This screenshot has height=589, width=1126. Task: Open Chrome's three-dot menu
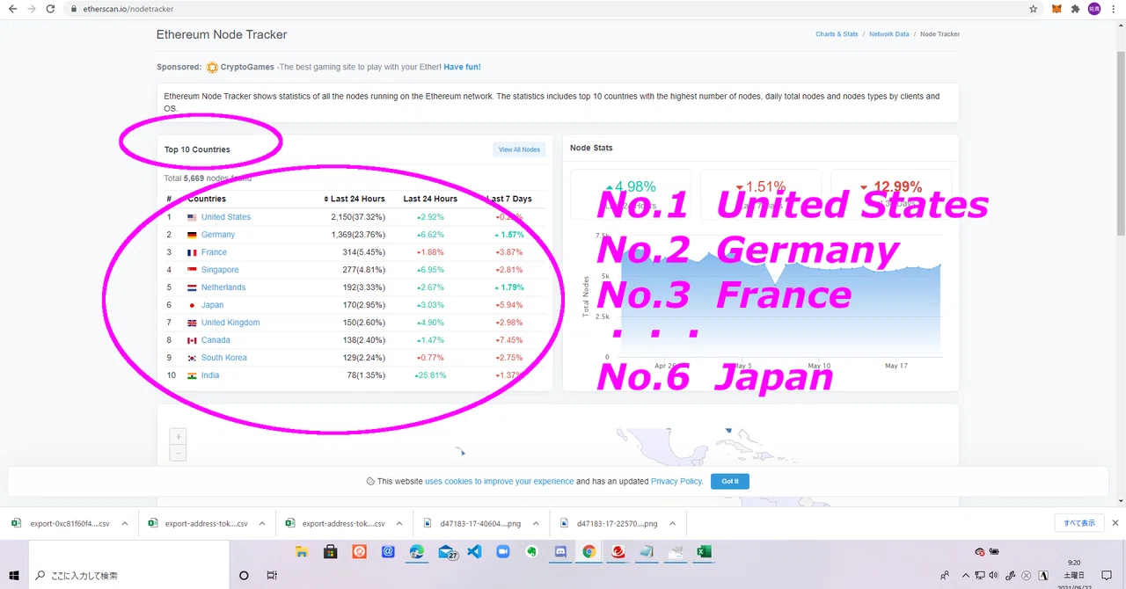(1115, 9)
